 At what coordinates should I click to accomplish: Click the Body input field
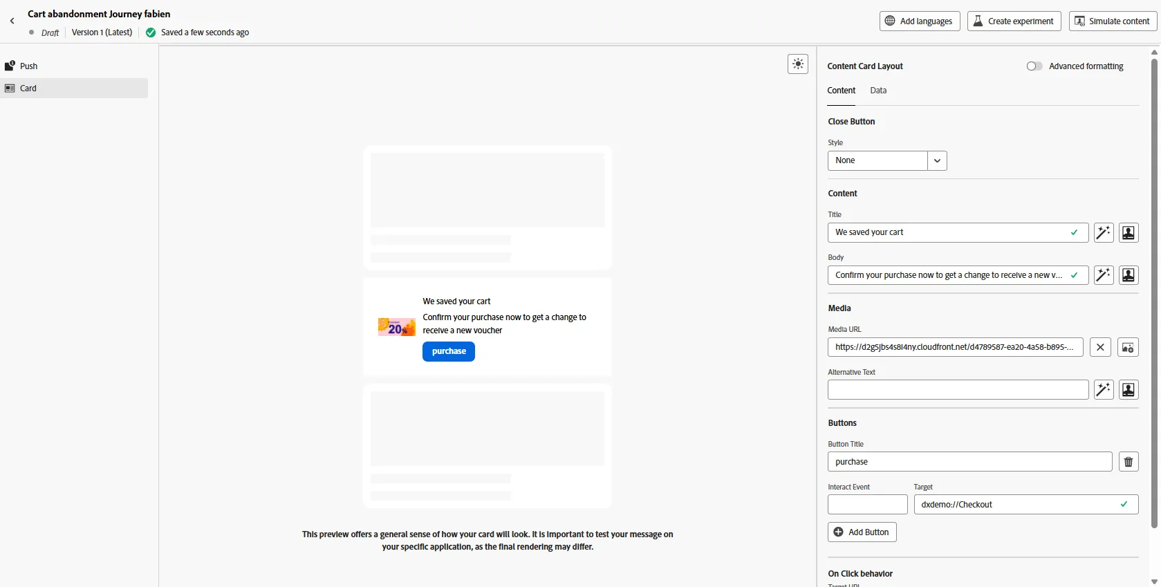pyautogui.click(x=958, y=275)
